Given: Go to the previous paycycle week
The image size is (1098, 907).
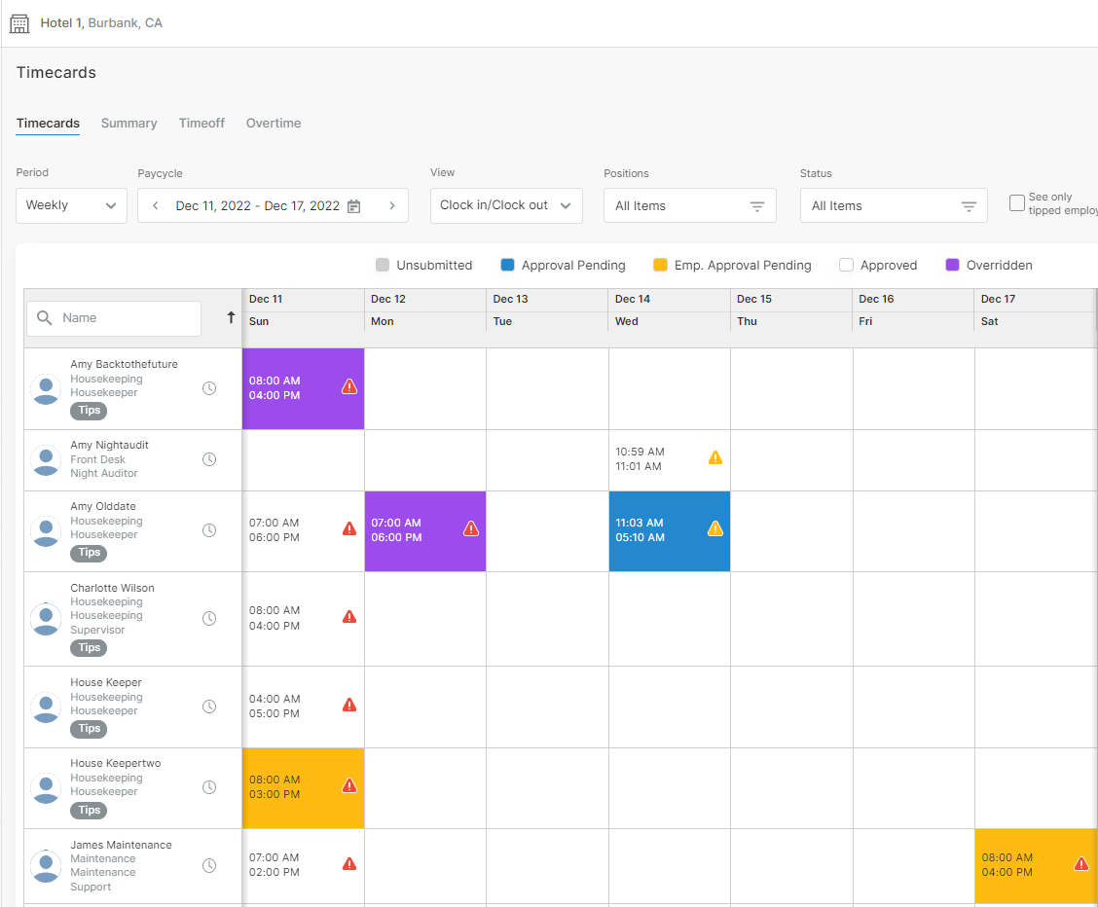Looking at the screenshot, I should coord(156,205).
